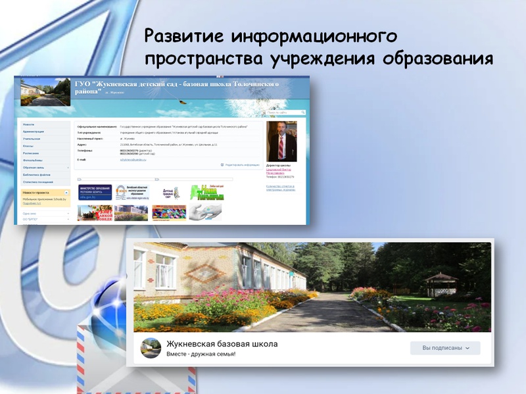Click the edit information gear icon
526x394 pixels.
(x=222, y=165)
